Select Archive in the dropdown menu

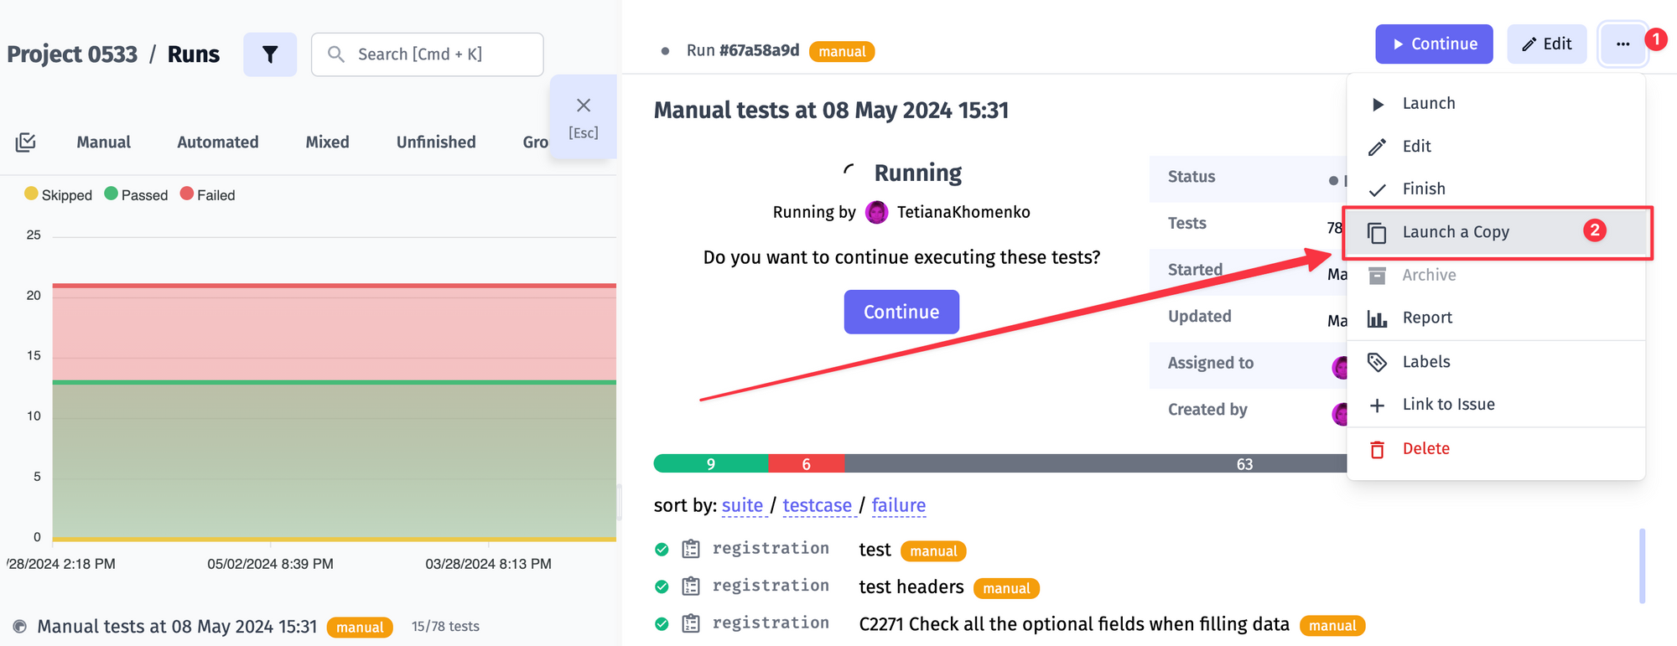[1496, 275]
